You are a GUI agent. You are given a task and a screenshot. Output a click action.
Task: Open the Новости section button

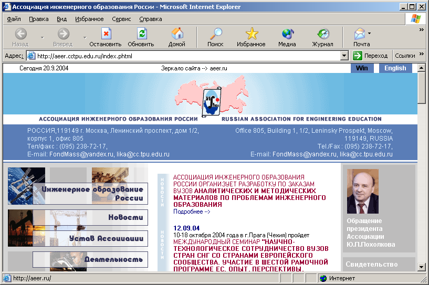(90, 217)
